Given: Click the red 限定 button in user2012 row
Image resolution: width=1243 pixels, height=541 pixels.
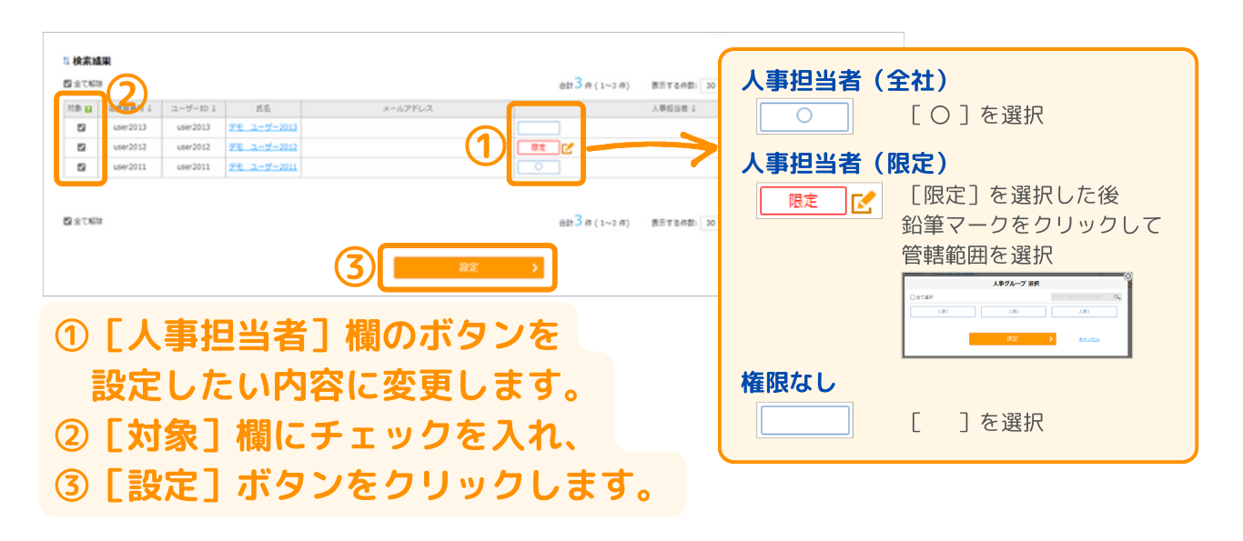Looking at the screenshot, I should [538, 147].
